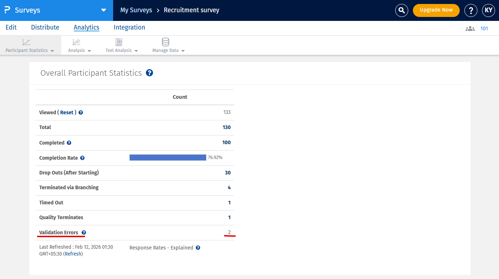The width and height of the screenshot is (499, 279).
Task: Click the help icon beside Completed
Action: coord(69,142)
